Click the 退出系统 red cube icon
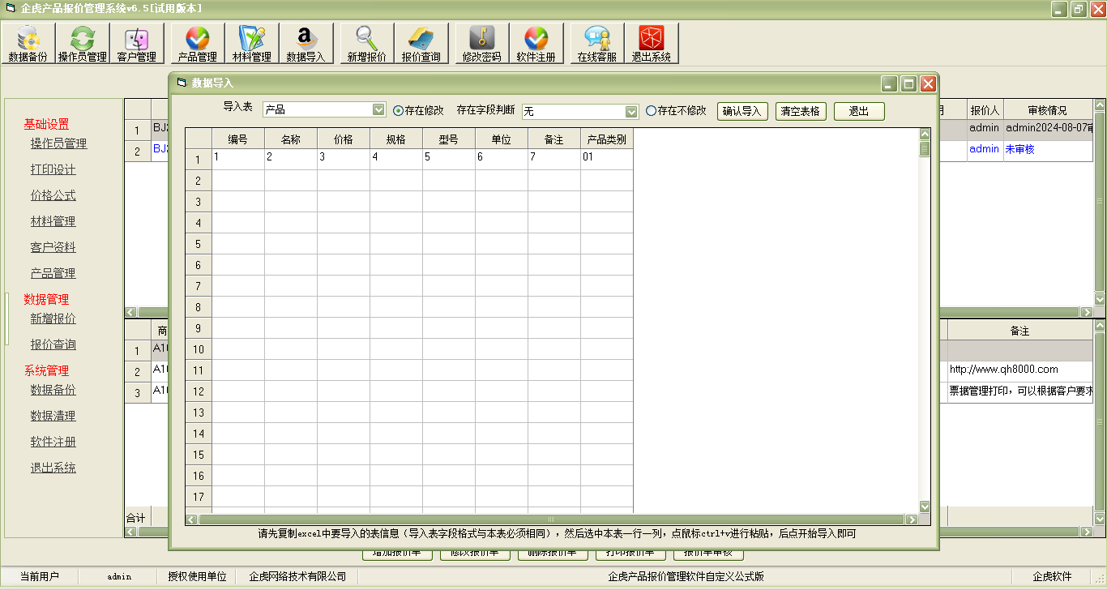The width and height of the screenshot is (1107, 590). coord(651,43)
